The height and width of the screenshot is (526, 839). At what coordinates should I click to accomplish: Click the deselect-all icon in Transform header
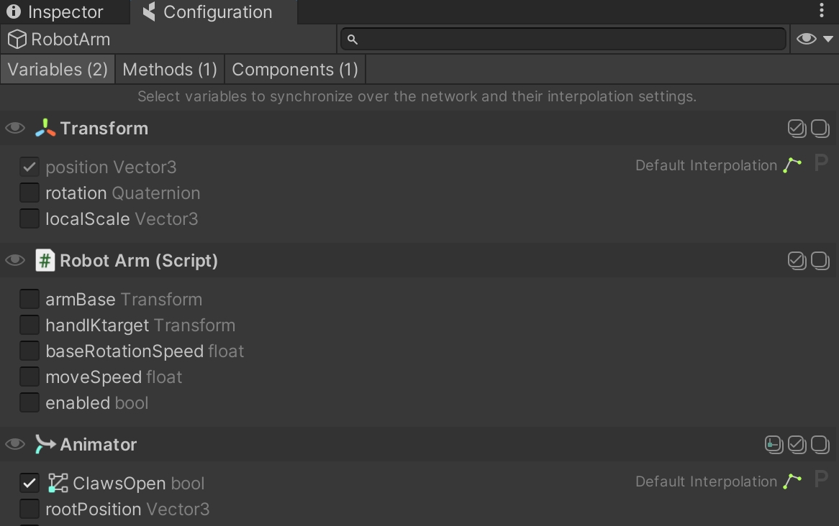click(820, 129)
